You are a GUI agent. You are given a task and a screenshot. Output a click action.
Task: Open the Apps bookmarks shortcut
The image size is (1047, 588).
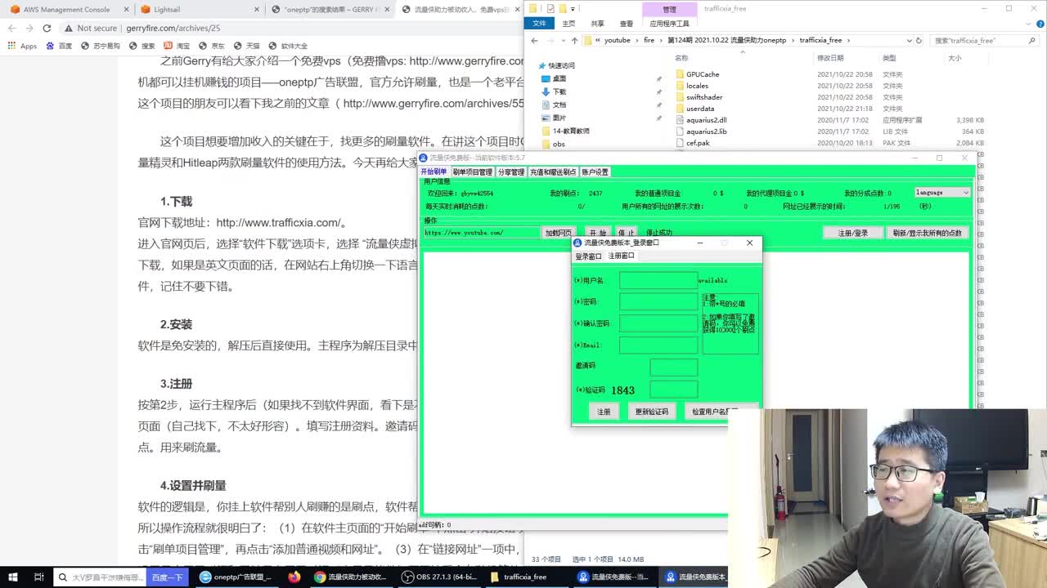pos(23,46)
